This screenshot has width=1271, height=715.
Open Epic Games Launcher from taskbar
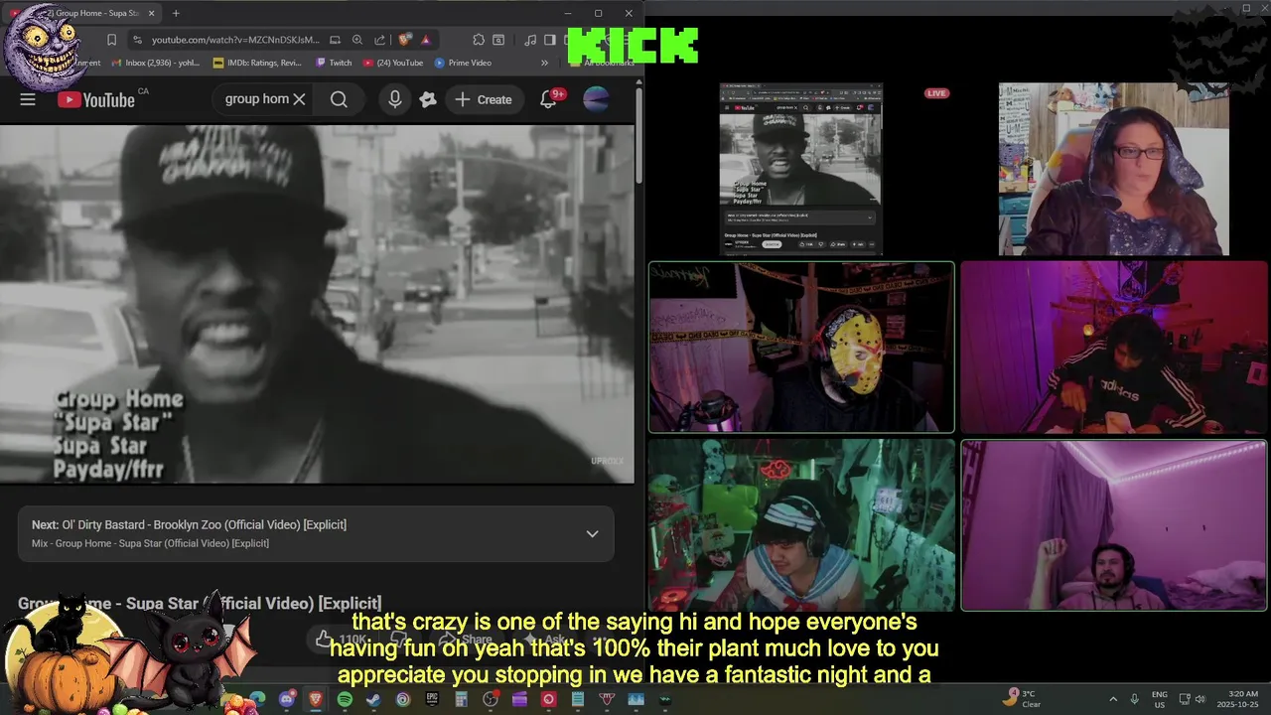pyautogui.click(x=432, y=699)
